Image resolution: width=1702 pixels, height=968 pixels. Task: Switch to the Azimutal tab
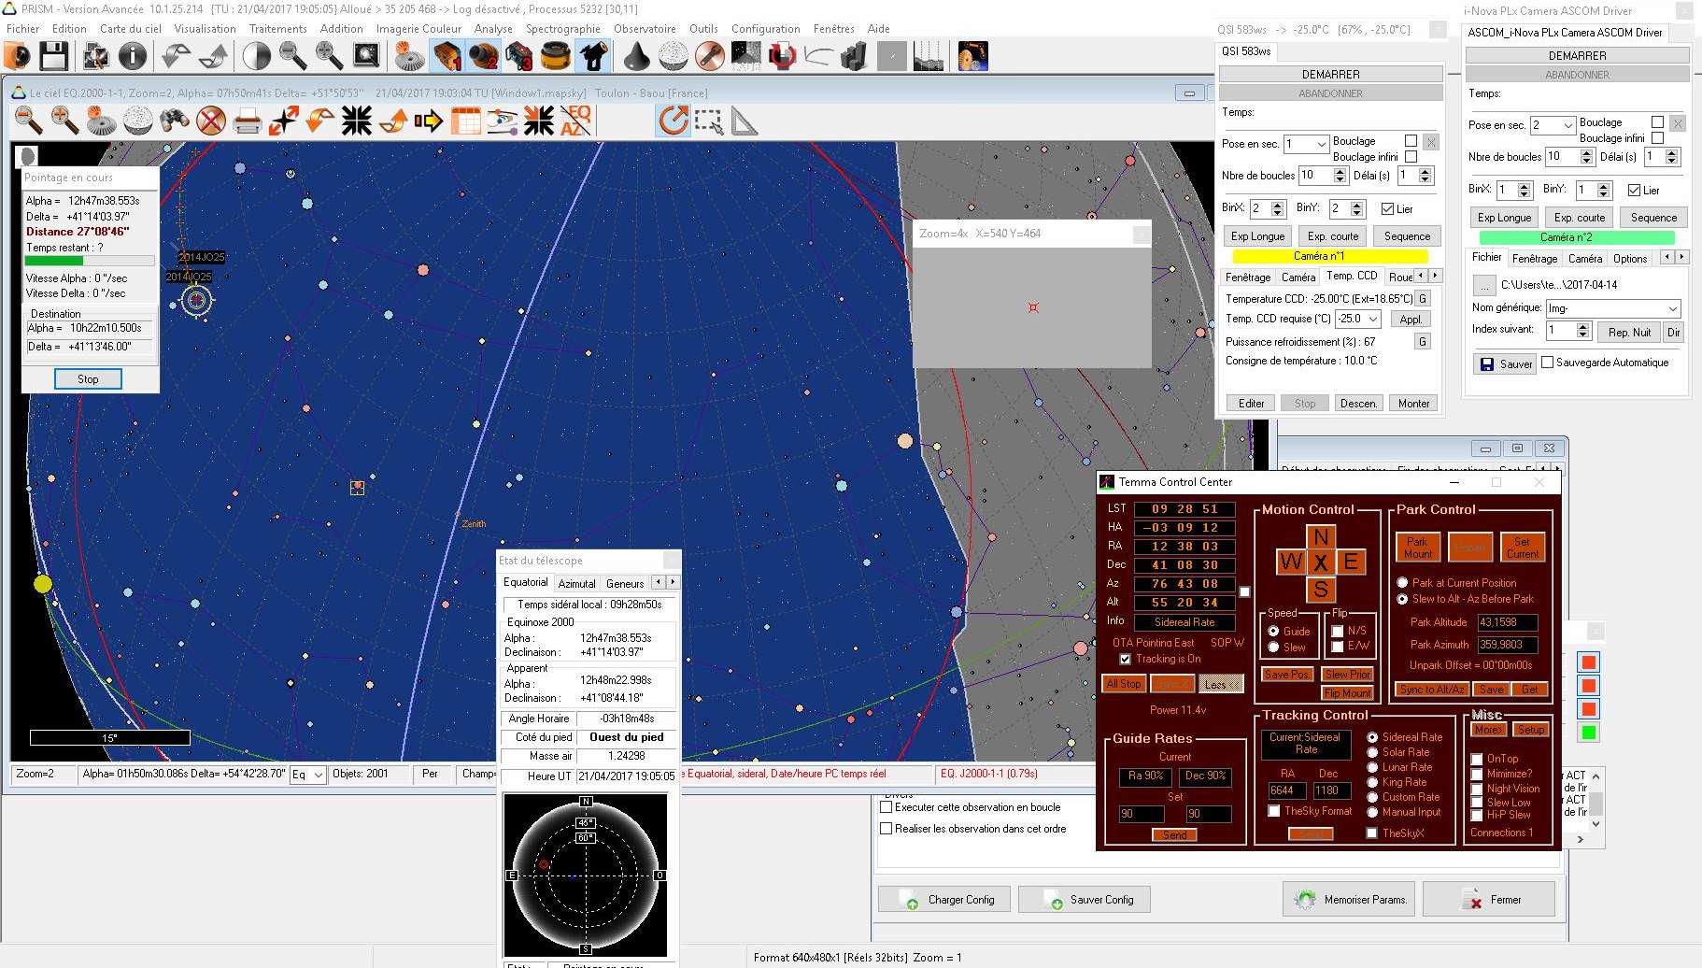[576, 583]
